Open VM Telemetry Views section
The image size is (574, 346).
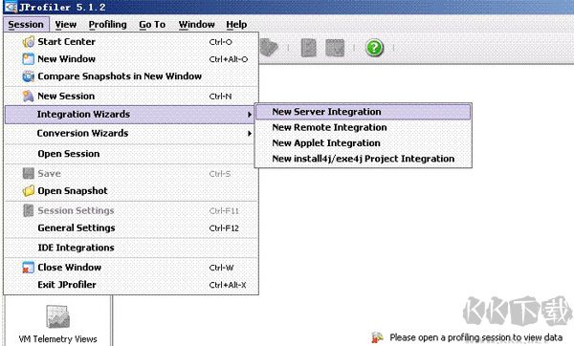(57, 323)
